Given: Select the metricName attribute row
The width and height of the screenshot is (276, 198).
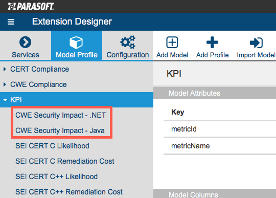Looking at the screenshot, I should (220, 146).
